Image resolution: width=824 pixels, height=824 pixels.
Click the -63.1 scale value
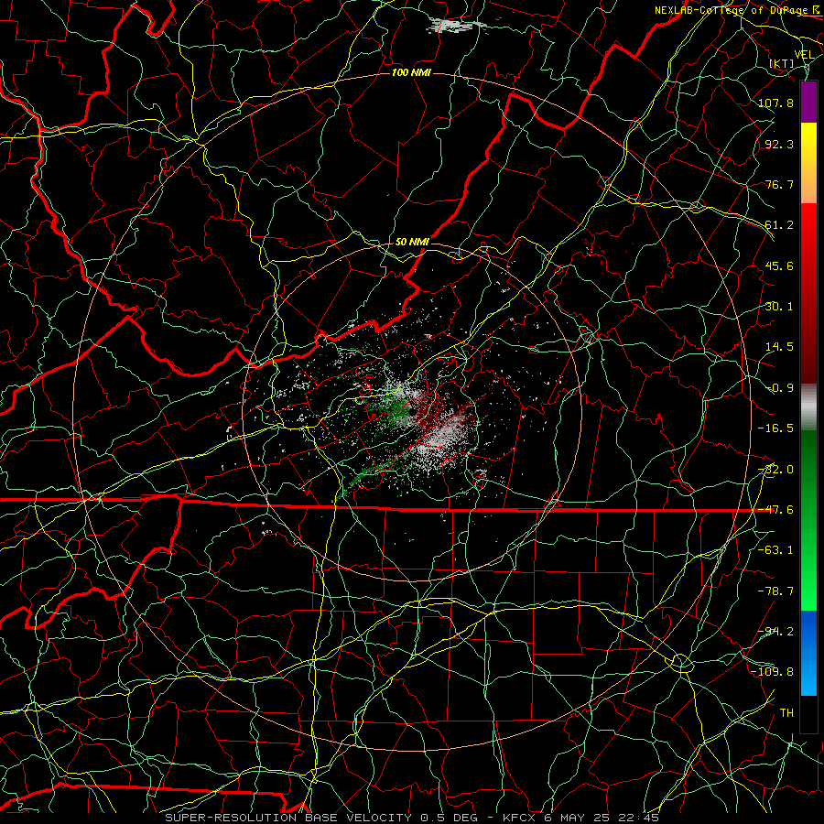775,550
